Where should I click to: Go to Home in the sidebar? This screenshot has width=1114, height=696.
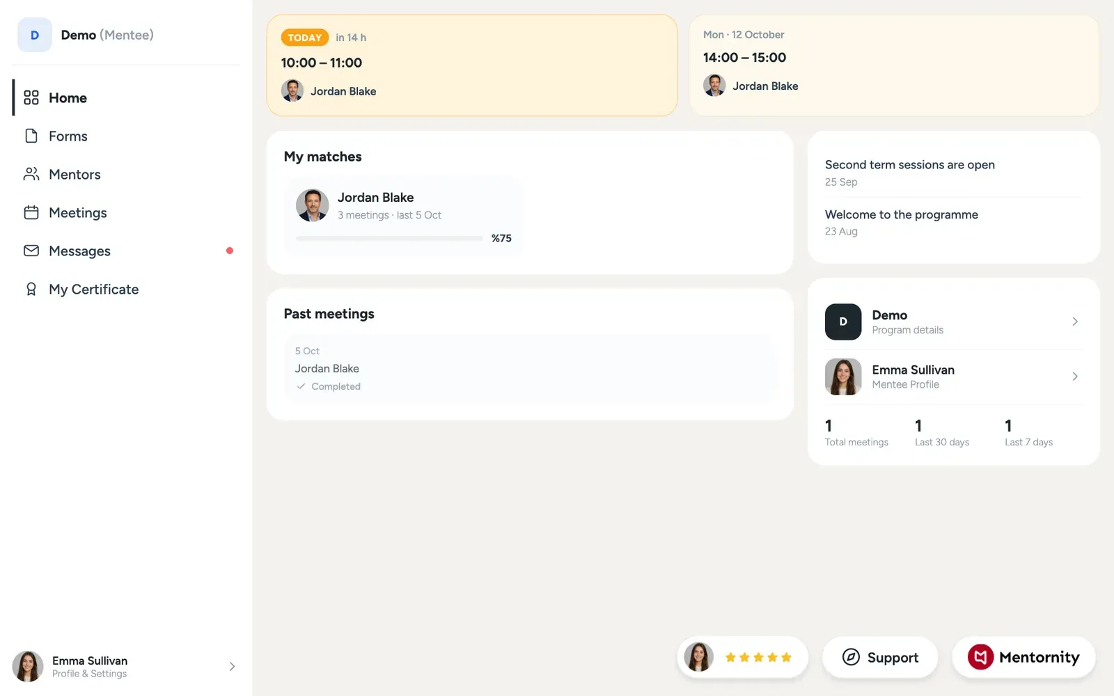pos(127,97)
